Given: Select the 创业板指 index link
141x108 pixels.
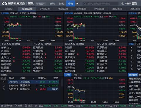Looking at the screenshot, I should [x=88, y=13].
